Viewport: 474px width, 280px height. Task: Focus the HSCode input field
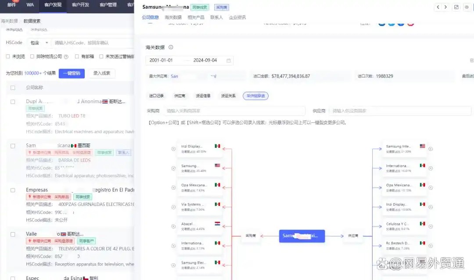click(x=94, y=43)
